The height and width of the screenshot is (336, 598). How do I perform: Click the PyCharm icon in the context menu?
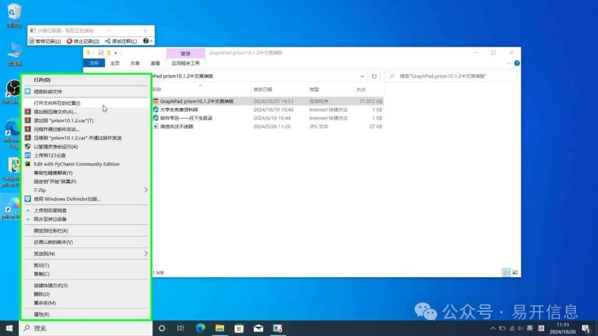pos(28,164)
